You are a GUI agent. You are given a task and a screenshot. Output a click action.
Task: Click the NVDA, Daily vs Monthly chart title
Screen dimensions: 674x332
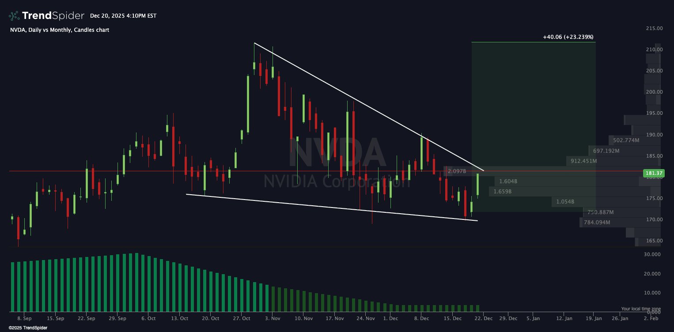tap(60, 30)
